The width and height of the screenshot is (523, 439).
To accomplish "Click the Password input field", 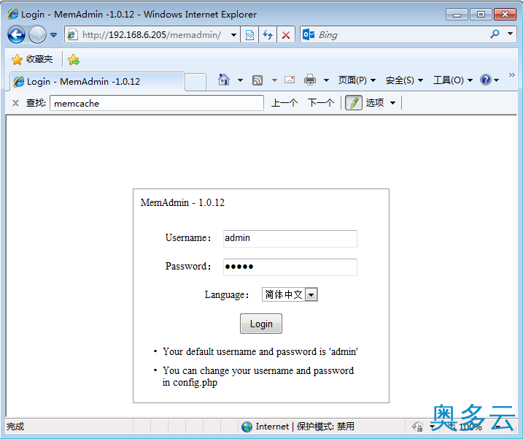I will (x=290, y=267).
